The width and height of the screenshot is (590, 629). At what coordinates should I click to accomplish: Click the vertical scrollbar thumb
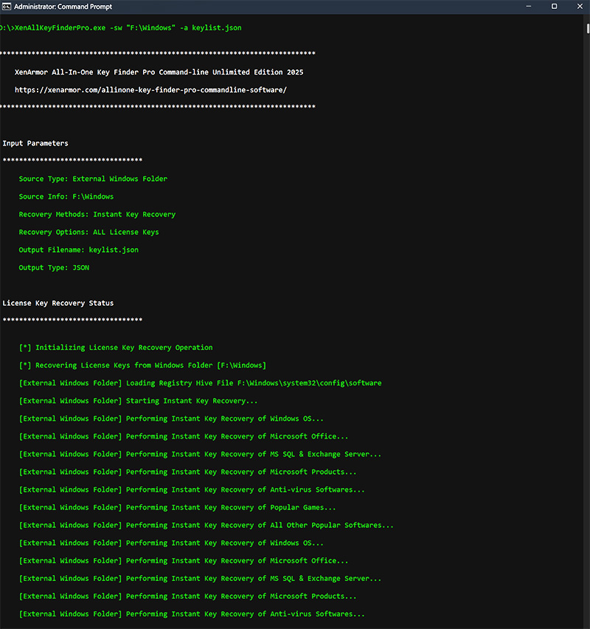pyautogui.click(x=587, y=30)
